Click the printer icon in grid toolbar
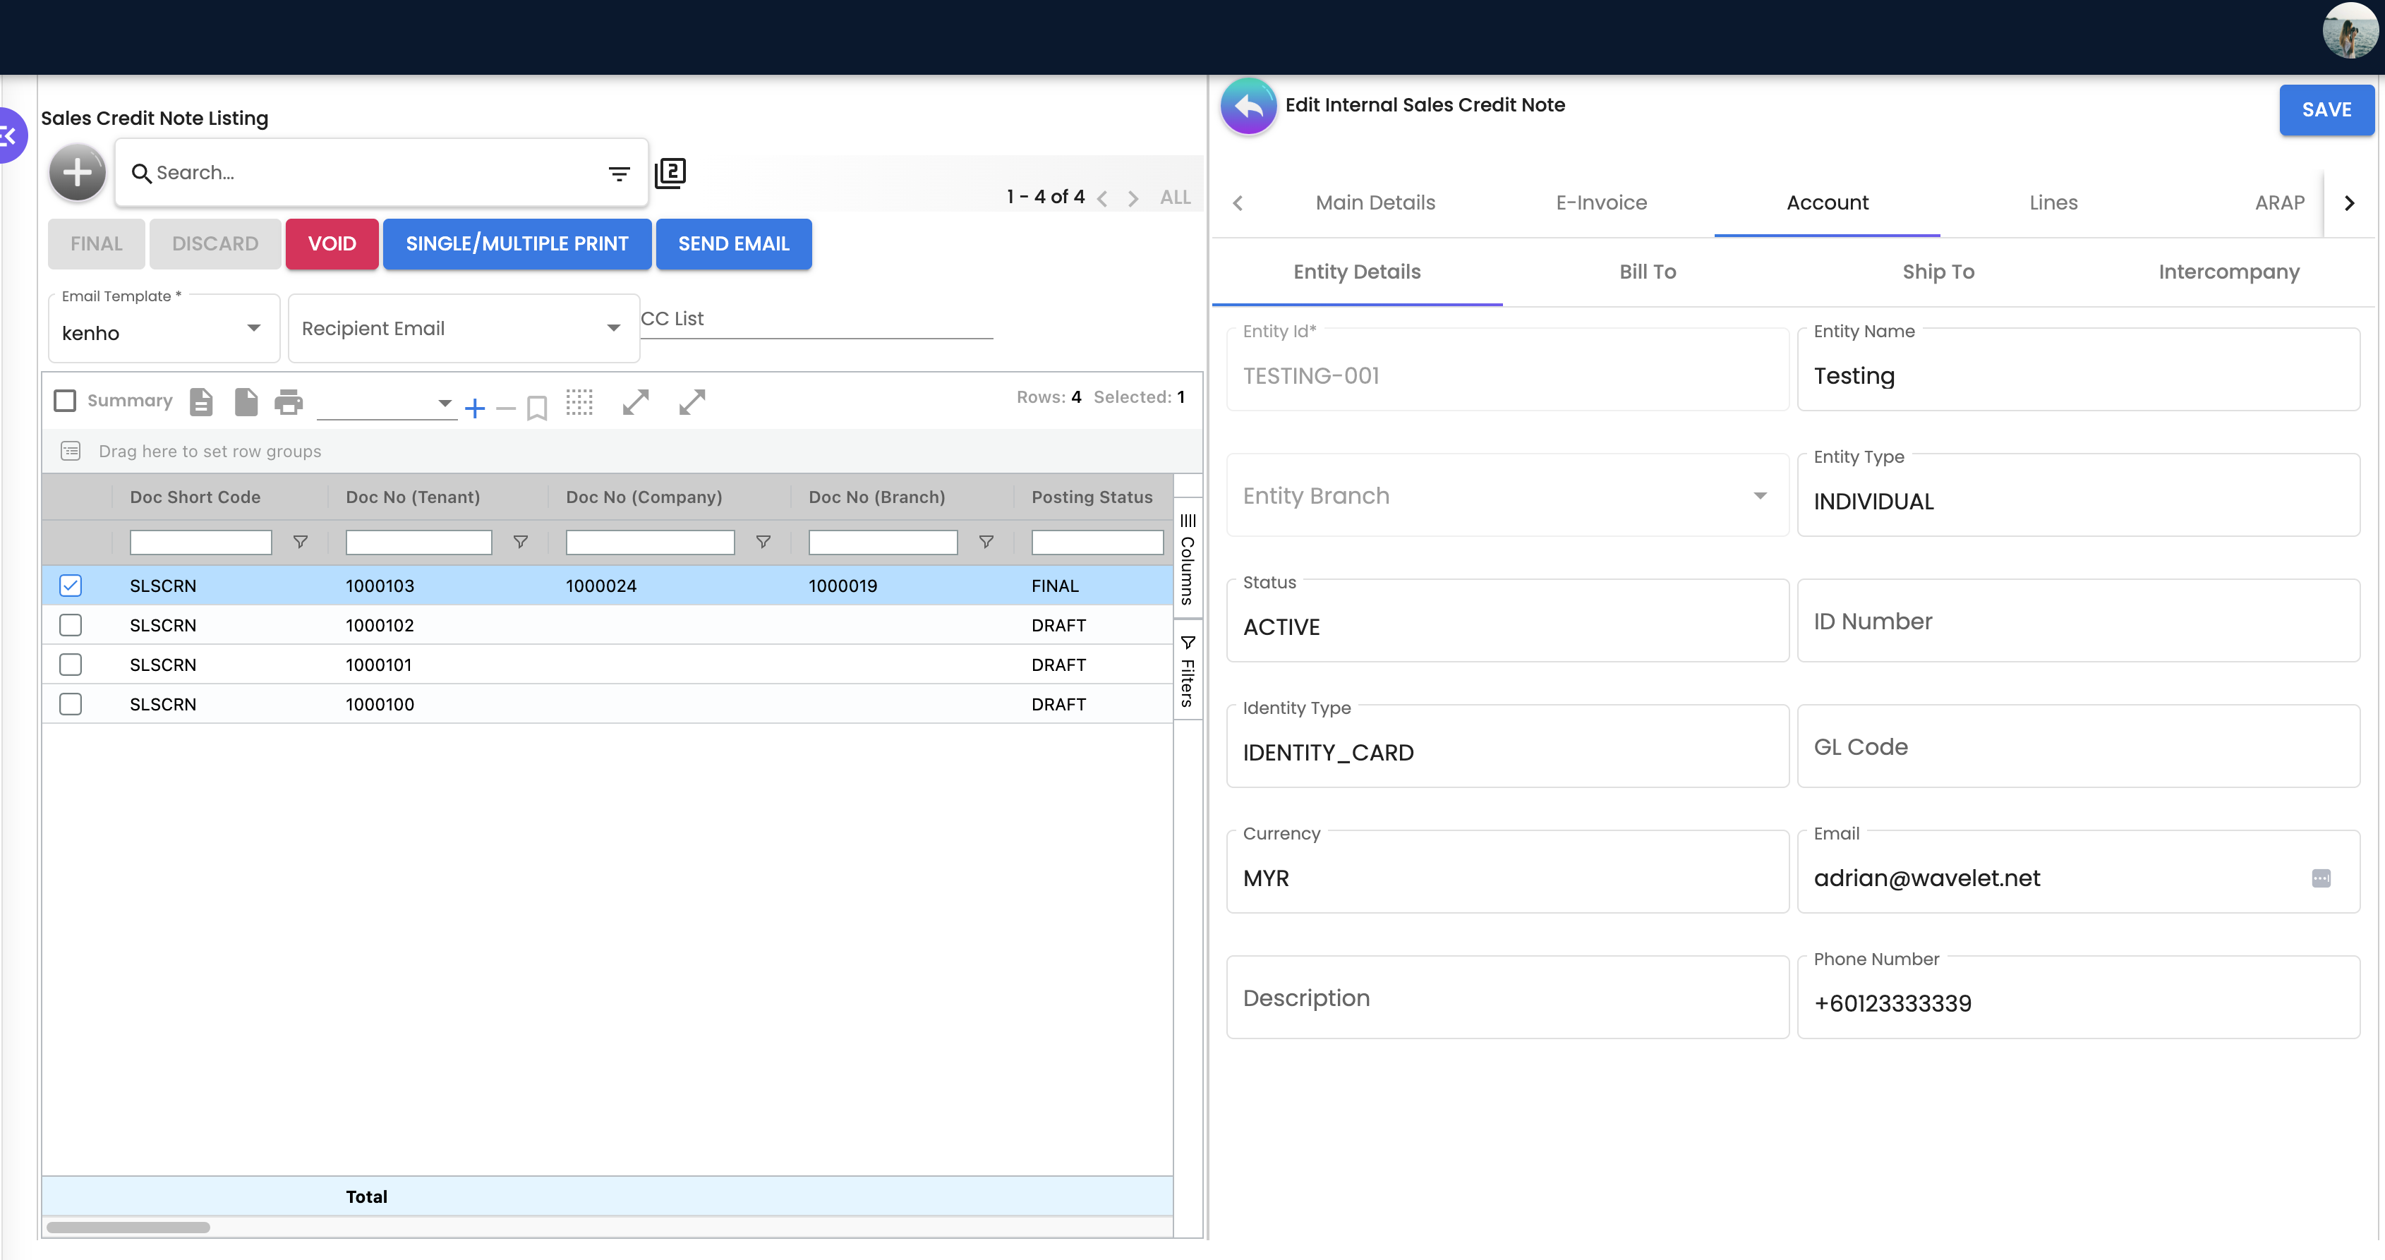 pyautogui.click(x=289, y=402)
